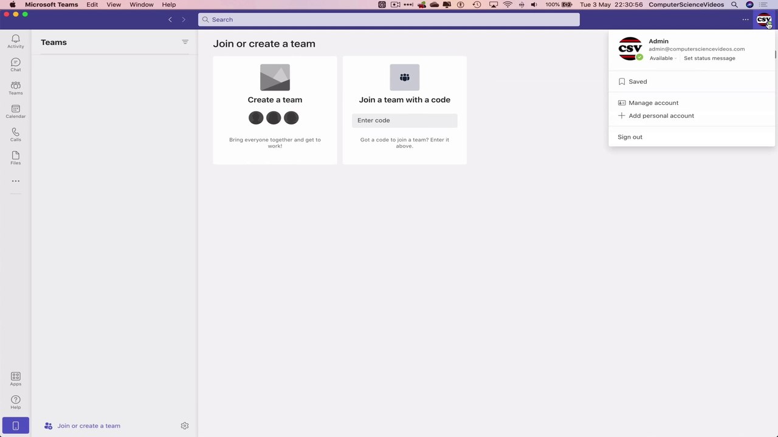Screen dimensions: 778x437
Task: Click the Join a team with a code icon
Action: tap(404, 77)
